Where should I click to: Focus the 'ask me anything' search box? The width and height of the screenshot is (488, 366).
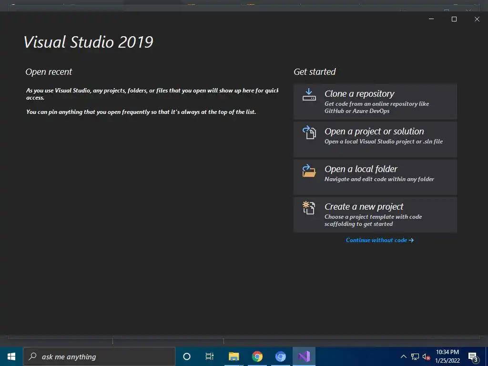tap(99, 356)
